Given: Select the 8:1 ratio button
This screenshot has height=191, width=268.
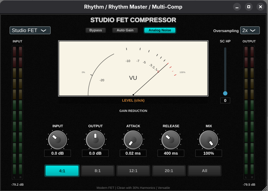Looking at the screenshot, I should point(98,171).
